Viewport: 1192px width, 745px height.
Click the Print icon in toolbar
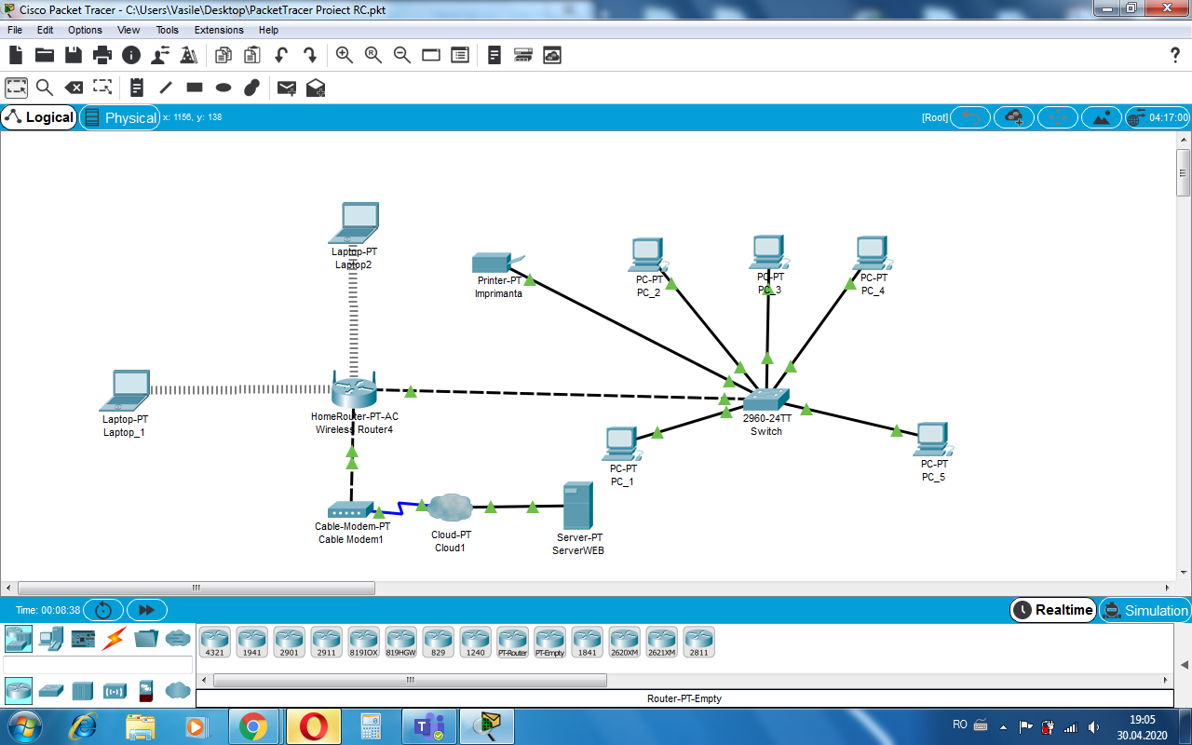(102, 55)
